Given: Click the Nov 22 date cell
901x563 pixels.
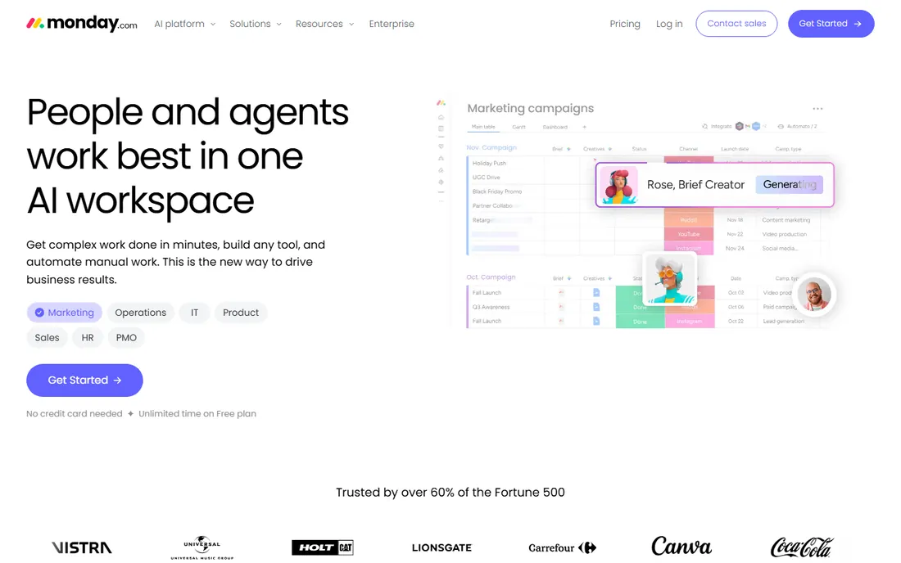Looking at the screenshot, I should click(x=735, y=234).
